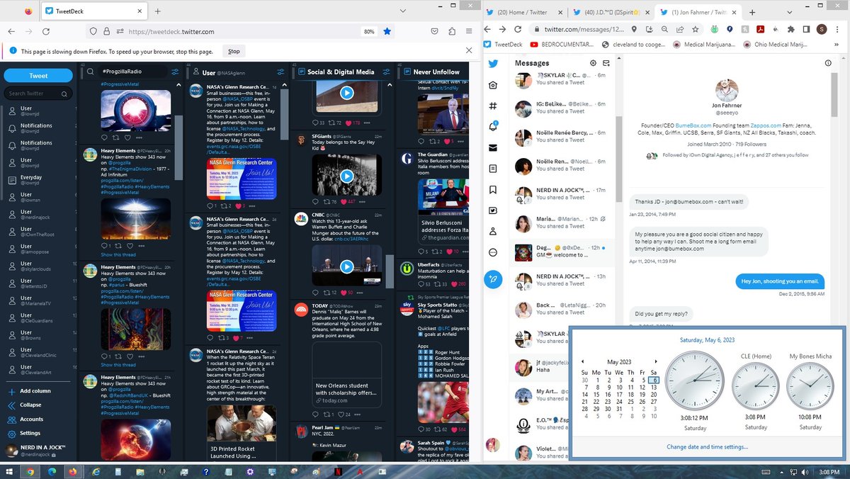Go to previous month in calendar popup

pos(583,361)
